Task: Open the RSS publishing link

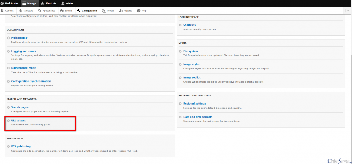Action: pos(21,146)
